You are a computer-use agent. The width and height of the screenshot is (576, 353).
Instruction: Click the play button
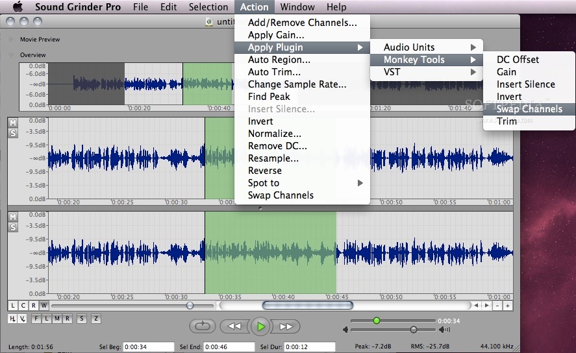pos(261,326)
